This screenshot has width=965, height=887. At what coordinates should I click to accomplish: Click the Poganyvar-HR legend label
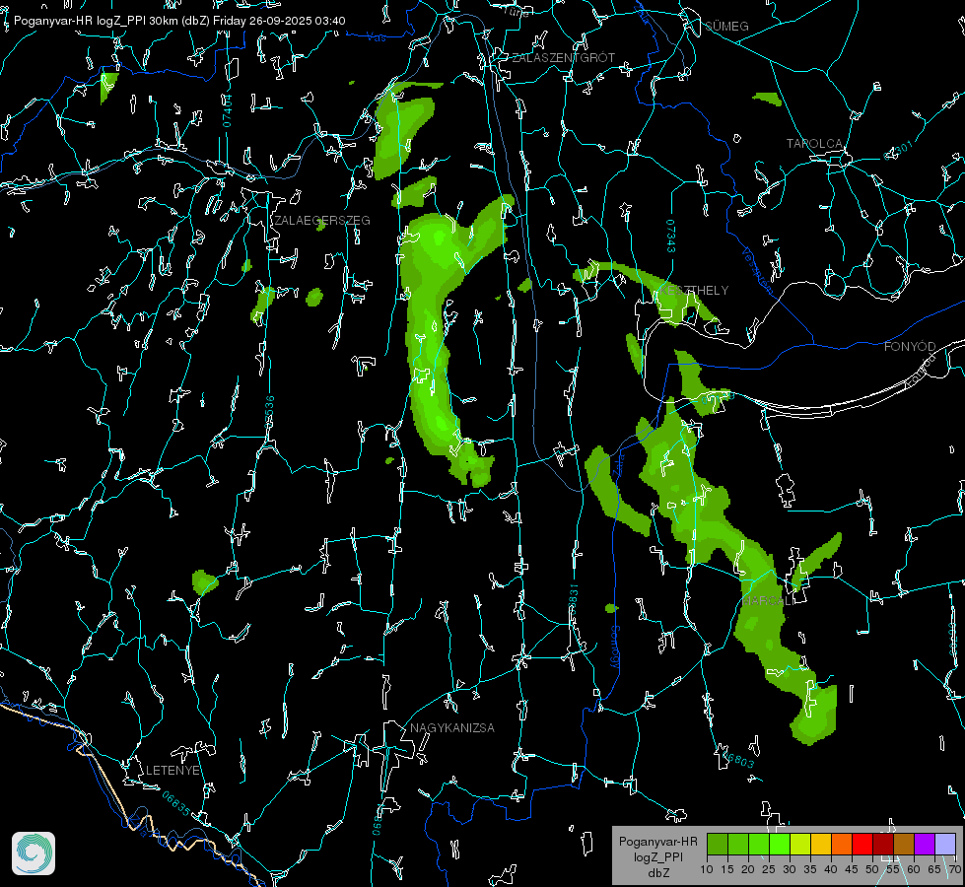tap(657, 842)
